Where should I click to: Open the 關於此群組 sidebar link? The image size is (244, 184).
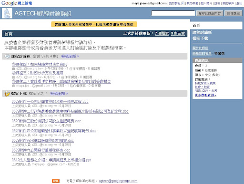pos(200,48)
